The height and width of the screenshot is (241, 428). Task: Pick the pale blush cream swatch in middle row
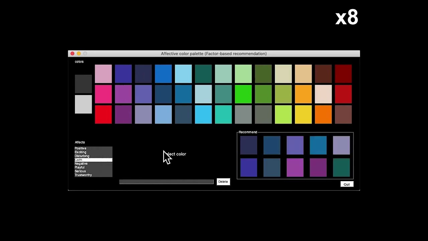[323, 94]
